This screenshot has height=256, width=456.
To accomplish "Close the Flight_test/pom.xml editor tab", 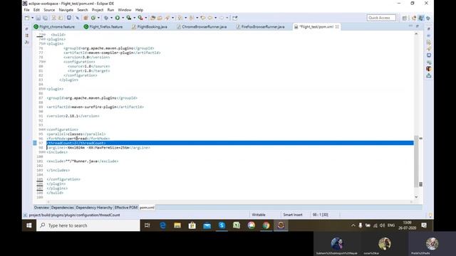I will point(337,27).
